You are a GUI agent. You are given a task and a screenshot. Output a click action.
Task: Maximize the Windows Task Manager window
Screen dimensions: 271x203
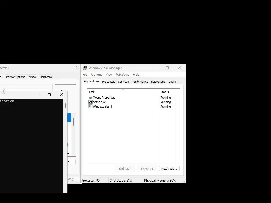pos(167,68)
